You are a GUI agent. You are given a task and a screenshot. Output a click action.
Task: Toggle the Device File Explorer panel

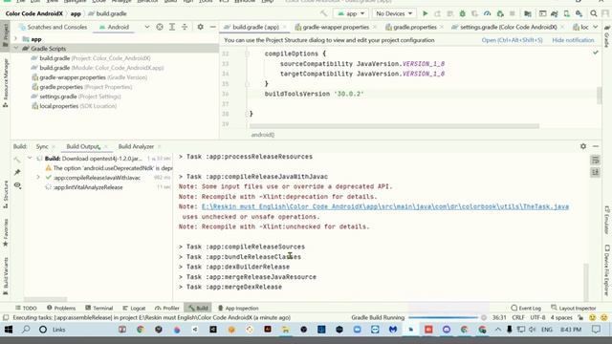coord(607,269)
